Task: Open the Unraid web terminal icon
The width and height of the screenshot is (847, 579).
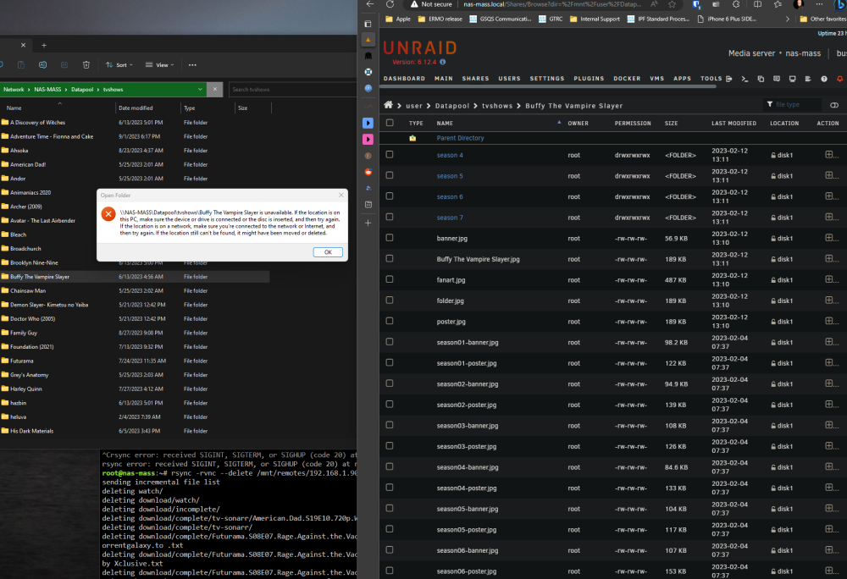Action: point(745,79)
